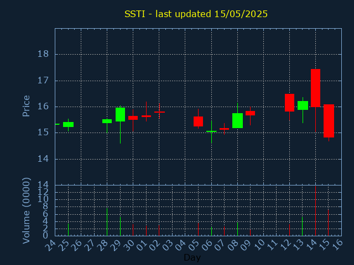The image size is (354, 265).
Task: Click the price axis tick '16'
Action: click(43, 107)
